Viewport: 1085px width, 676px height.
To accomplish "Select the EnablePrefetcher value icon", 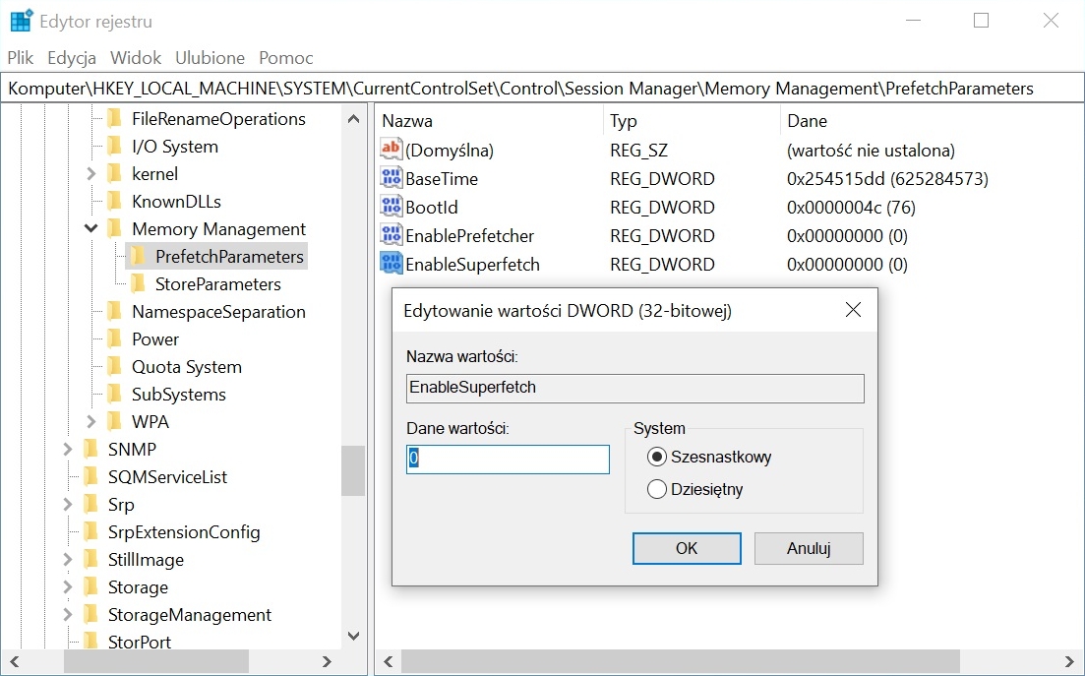I will coord(392,236).
